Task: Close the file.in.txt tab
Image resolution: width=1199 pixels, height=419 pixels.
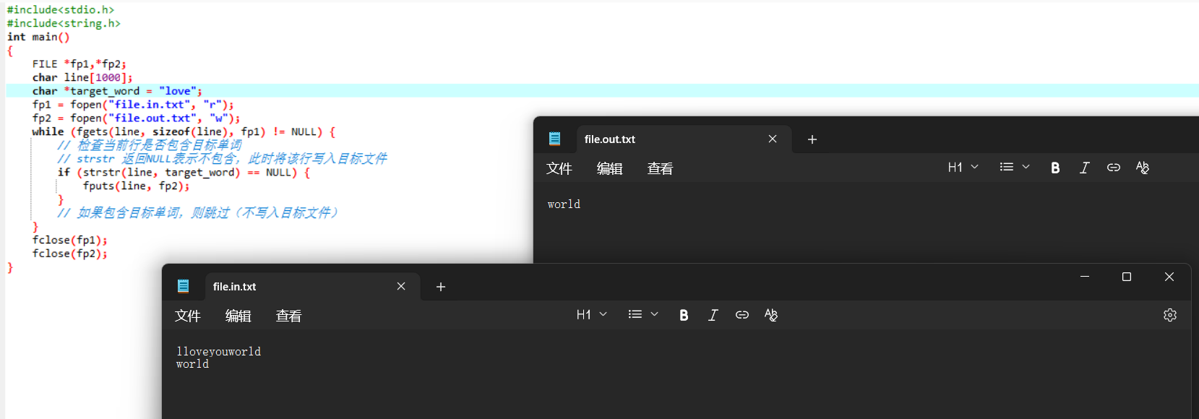Action: pyautogui.click(x=401, y=286)
